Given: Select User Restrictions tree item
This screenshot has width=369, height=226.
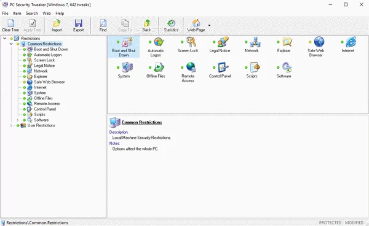Looking at the screenshot, I should (41, 125).
